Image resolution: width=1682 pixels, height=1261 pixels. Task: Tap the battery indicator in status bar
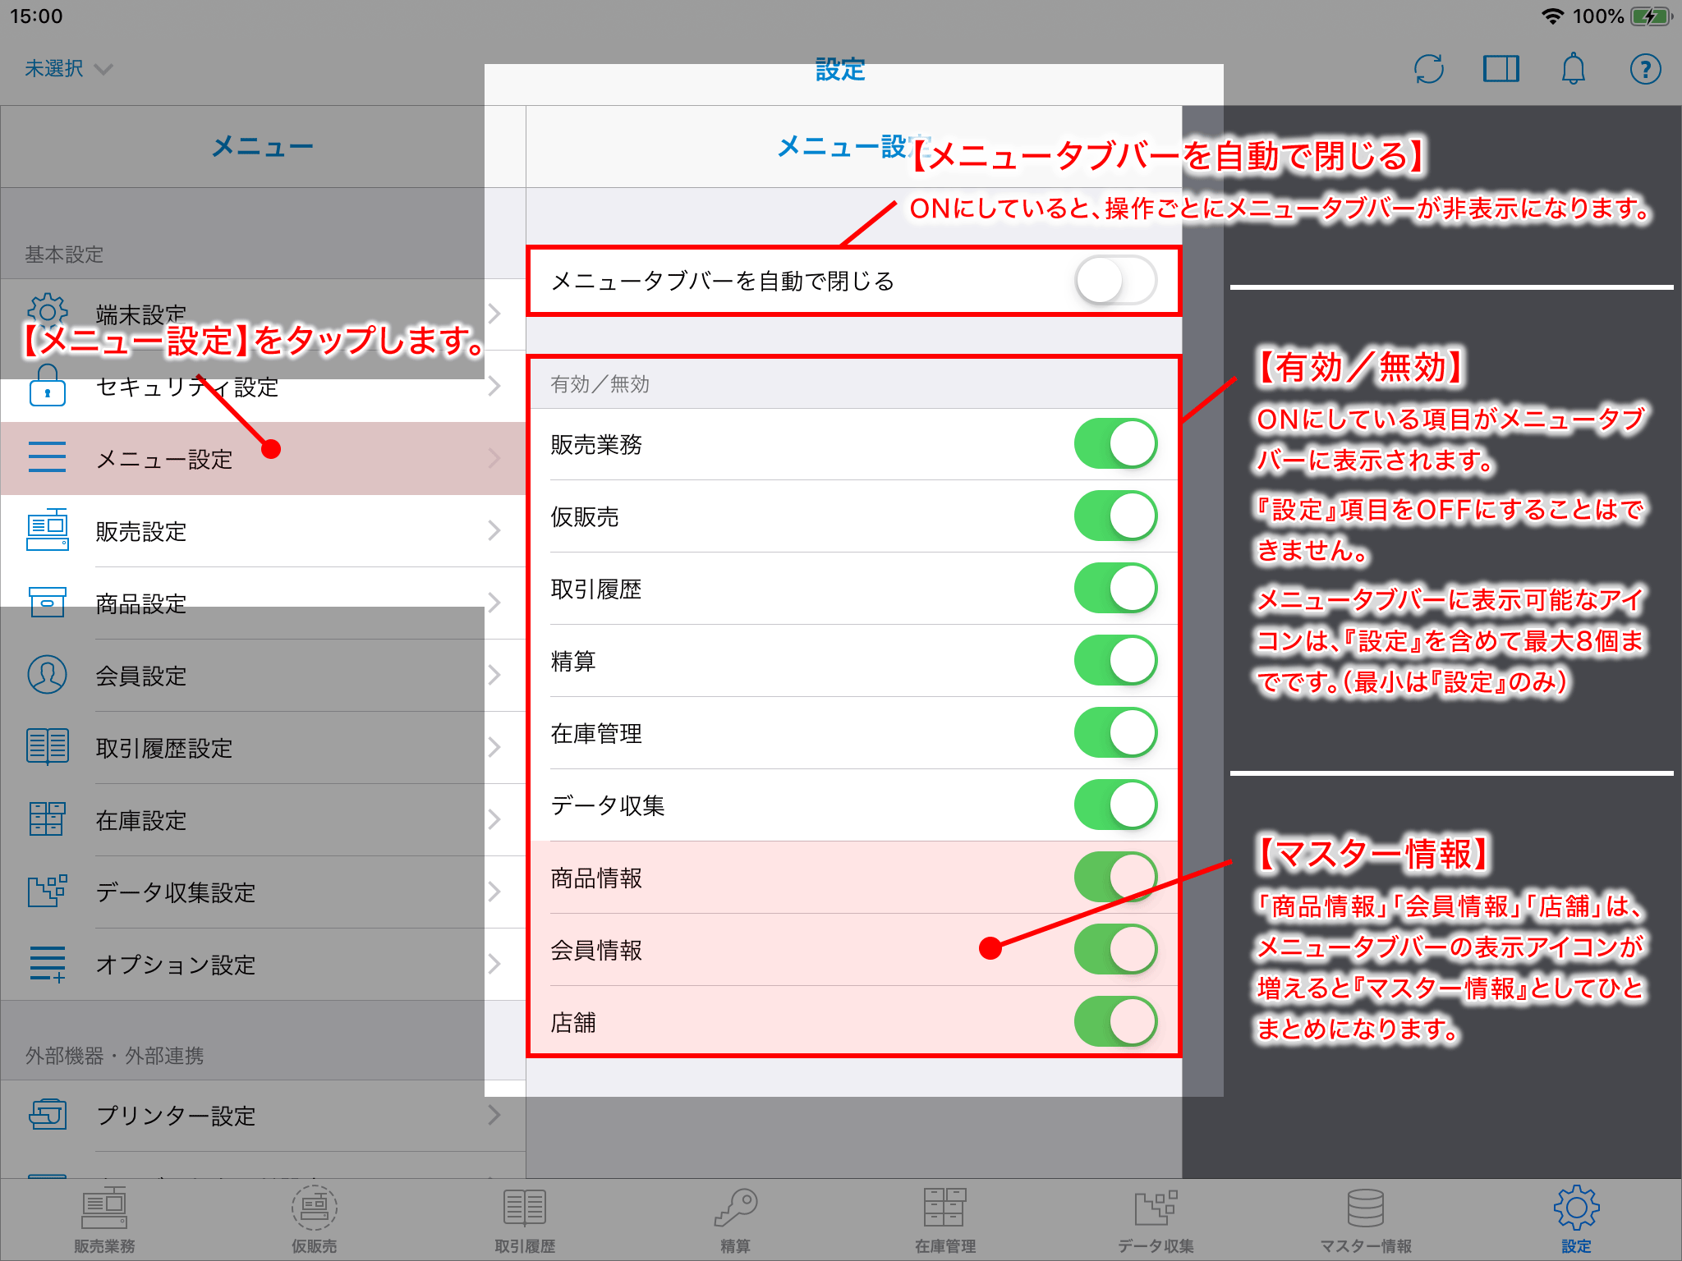pos(1652,16)
